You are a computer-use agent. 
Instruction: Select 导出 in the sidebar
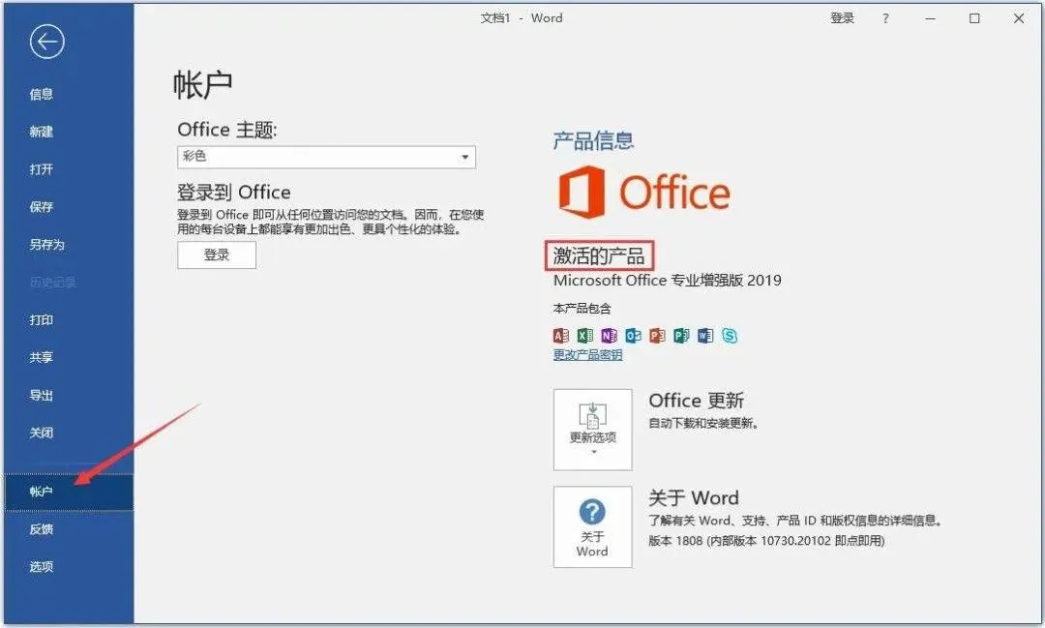point(42,396)
